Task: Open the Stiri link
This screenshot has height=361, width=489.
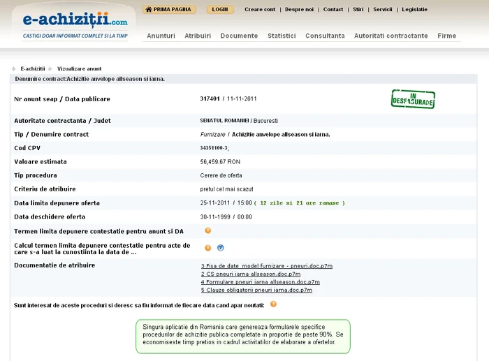Action: 358,9
